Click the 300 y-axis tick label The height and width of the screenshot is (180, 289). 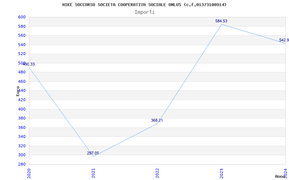click(x=22, y=155)
